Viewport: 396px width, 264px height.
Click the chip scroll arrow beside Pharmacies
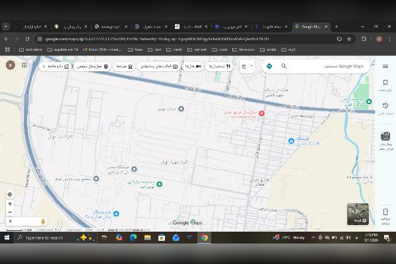click(x=44, y=66)
